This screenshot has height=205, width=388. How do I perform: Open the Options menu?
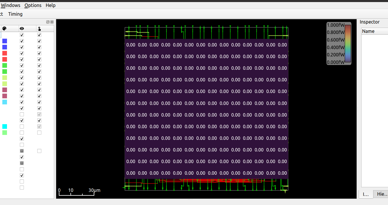(x=33, y=5)
